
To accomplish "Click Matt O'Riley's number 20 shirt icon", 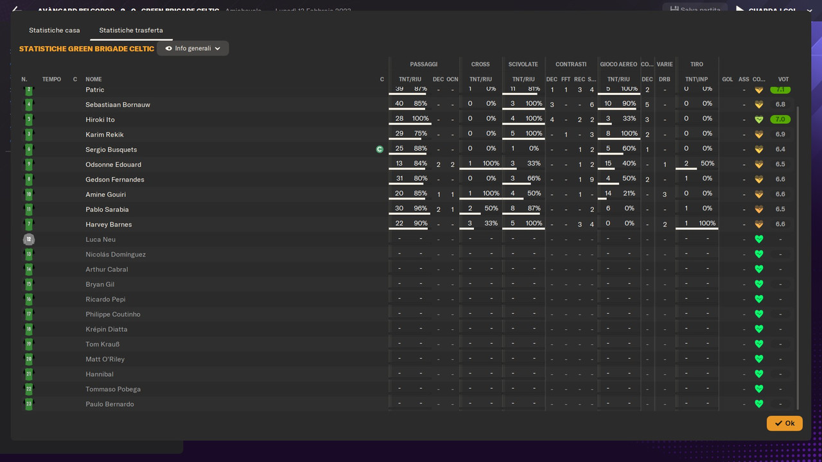I will (28, 359).
